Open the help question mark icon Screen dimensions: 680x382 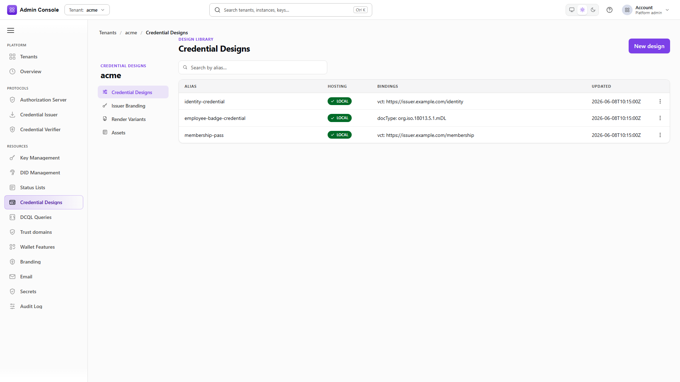click(x=610, y=10)
